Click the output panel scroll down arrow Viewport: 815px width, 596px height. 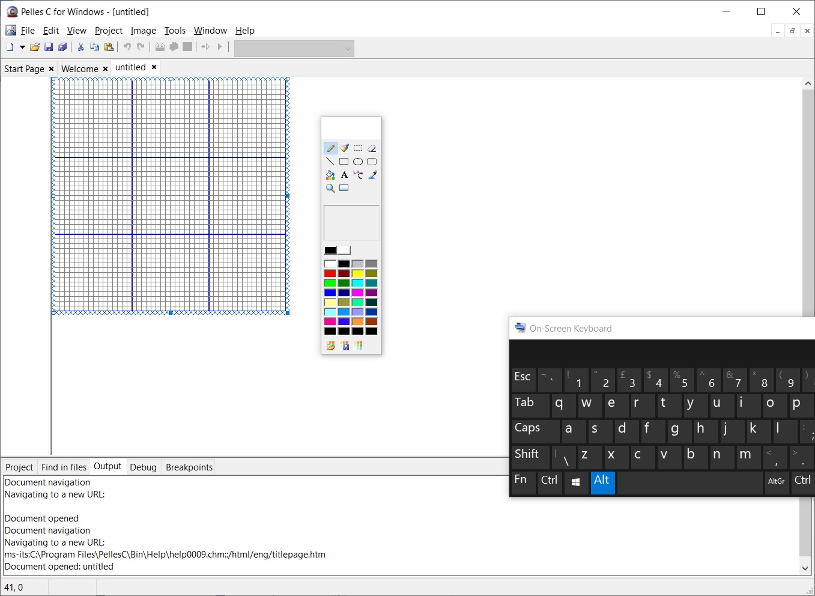[805, 568]
